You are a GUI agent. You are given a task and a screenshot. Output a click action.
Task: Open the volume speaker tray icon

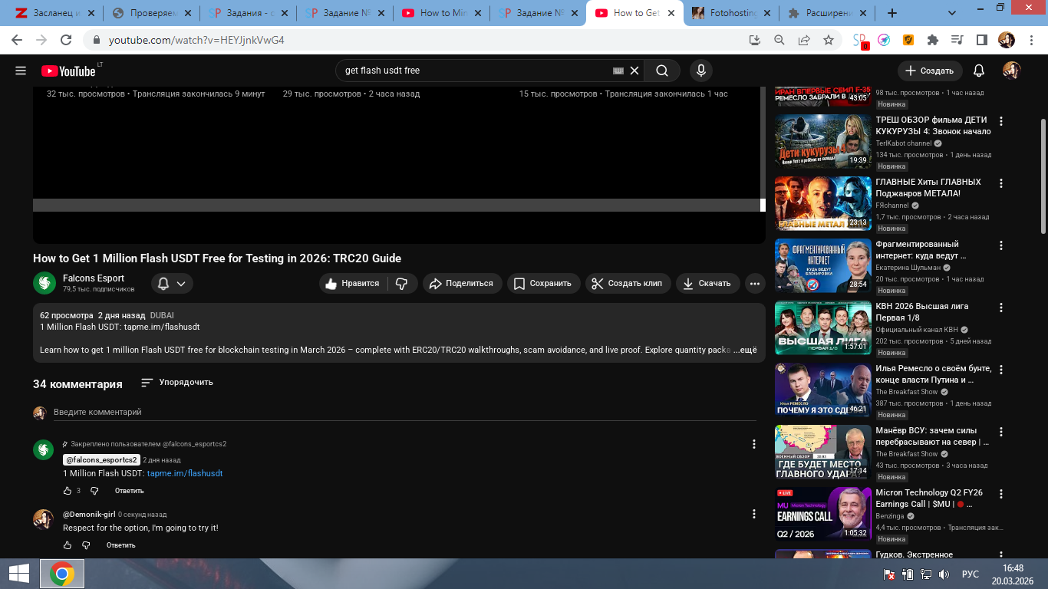tap(944, 574)
